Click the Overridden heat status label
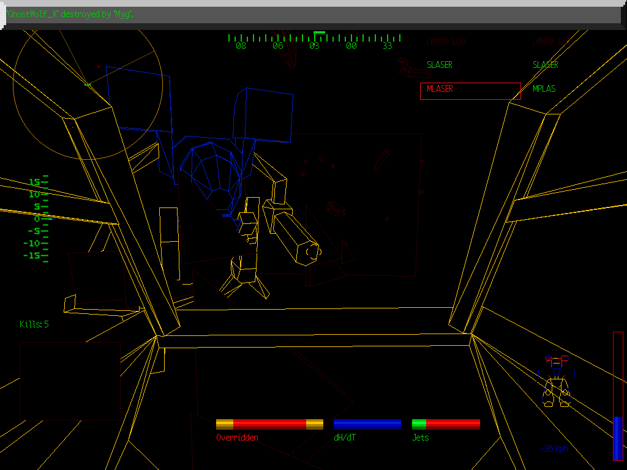Screen dimensions: 627x470 pos(237,438)
